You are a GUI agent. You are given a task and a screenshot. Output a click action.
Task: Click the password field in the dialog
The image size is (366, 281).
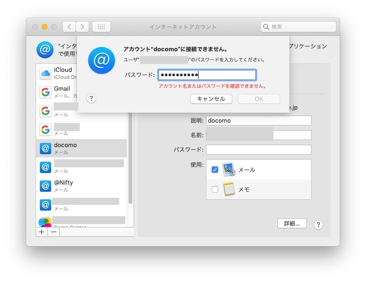207,75
